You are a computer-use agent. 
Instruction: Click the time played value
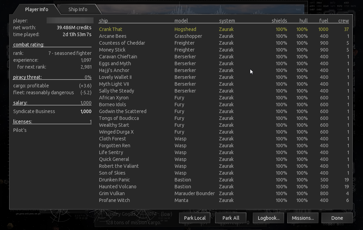(x=77, y=34)
